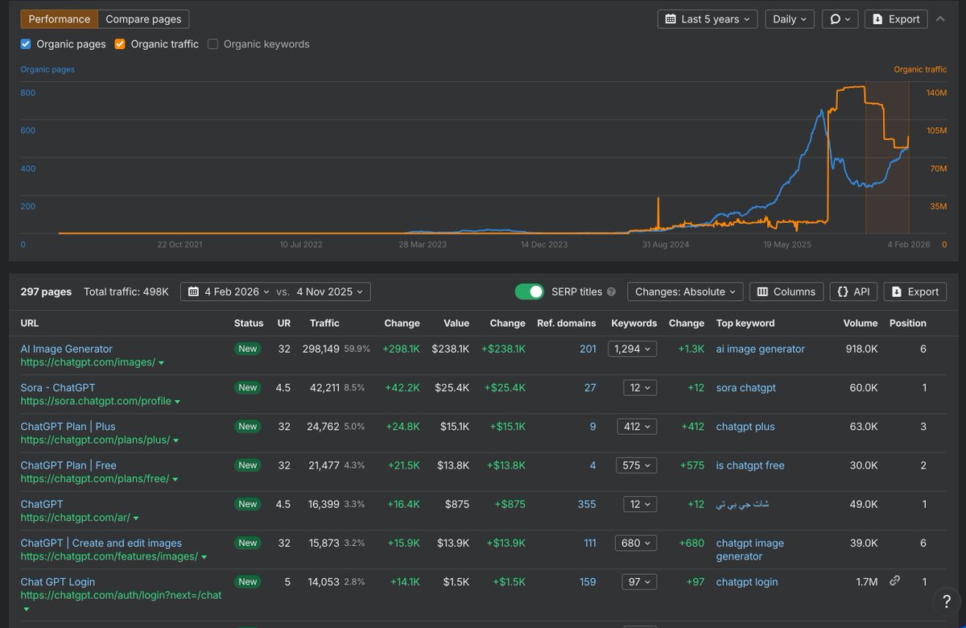Click the New status badge for AI Image Generator
The height and width of the screenshot is (628, 966).
pyautogui.click(x=248, y=349)
